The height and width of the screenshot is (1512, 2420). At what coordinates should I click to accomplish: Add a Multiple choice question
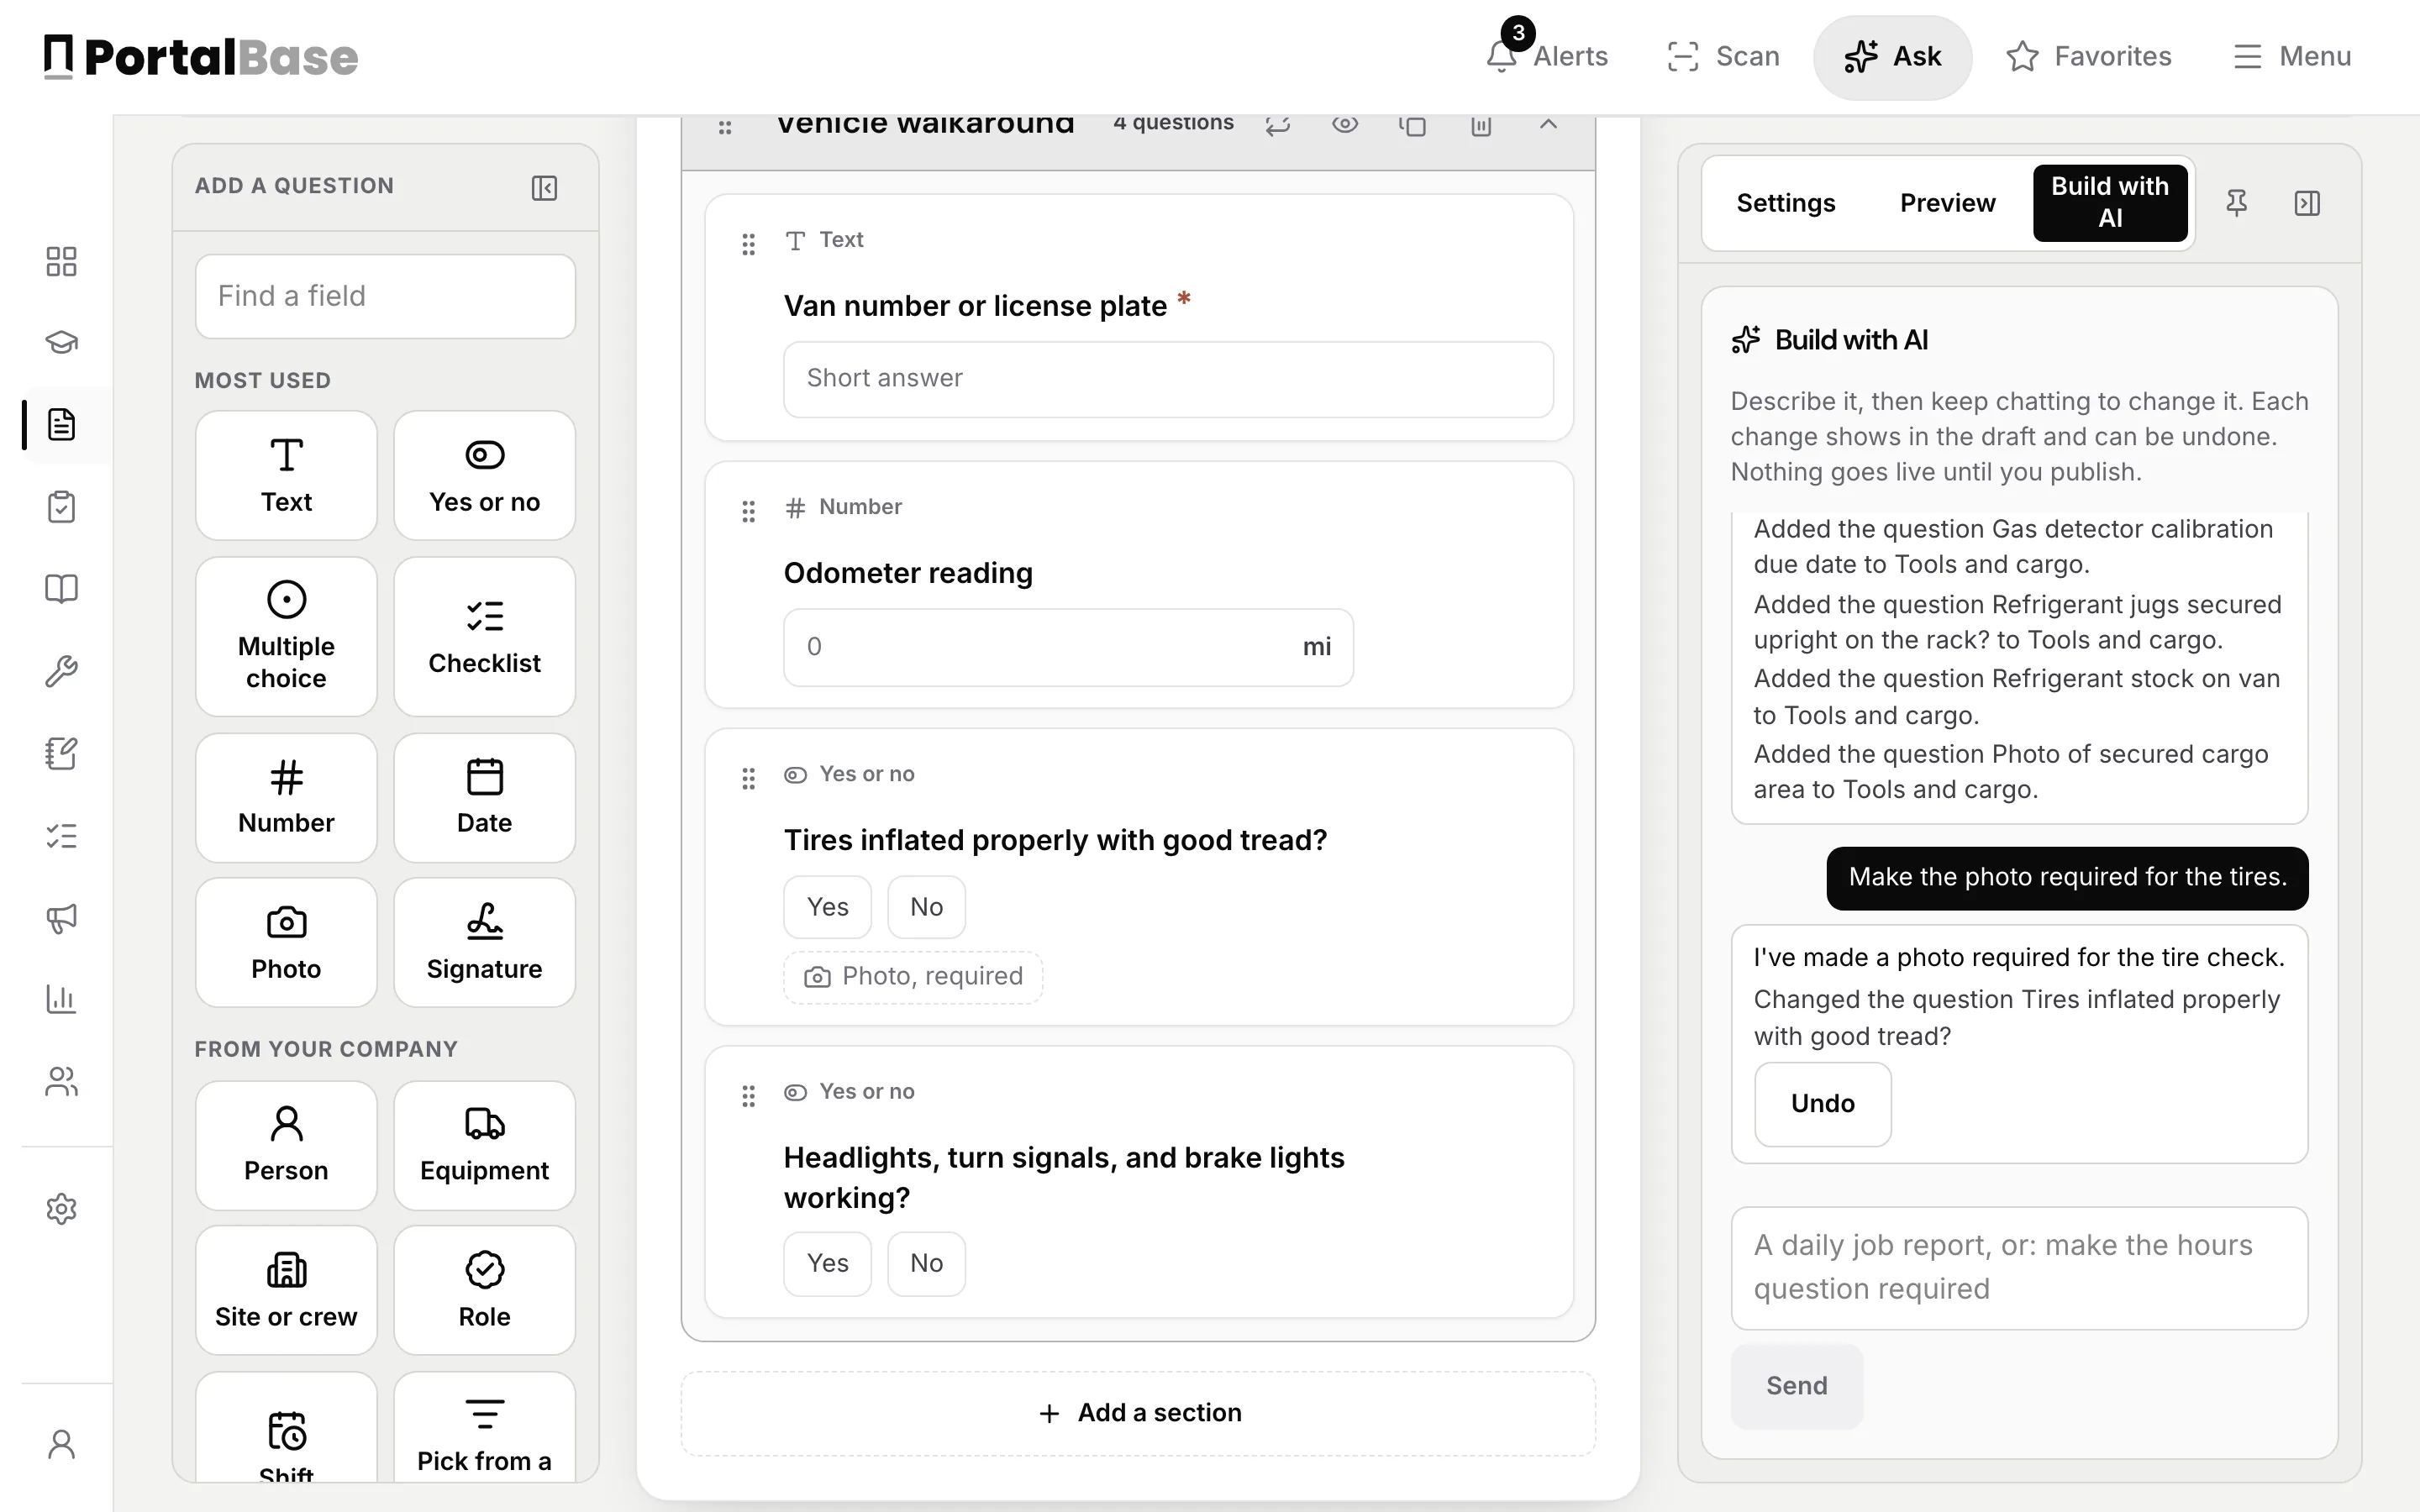coord(286,636)
